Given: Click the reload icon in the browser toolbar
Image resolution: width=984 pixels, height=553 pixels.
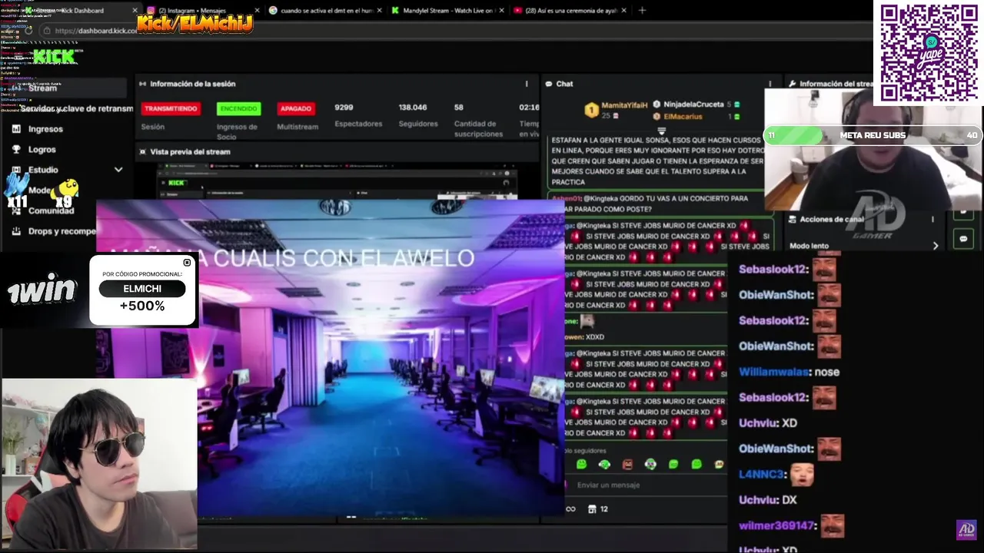Looking at the screenshot, I should click(x=28, y=31).
